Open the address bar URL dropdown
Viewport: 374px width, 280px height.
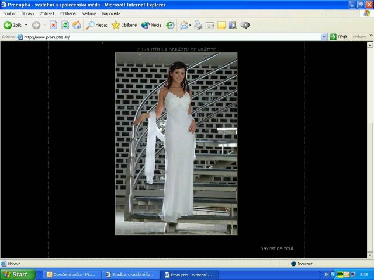pyautogui.click(x=324, y=37)
